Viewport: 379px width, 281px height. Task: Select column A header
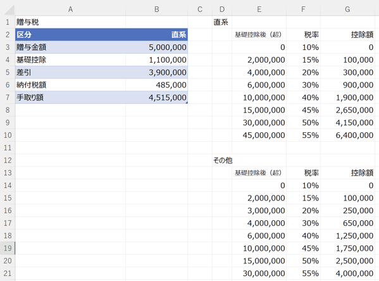70,9
